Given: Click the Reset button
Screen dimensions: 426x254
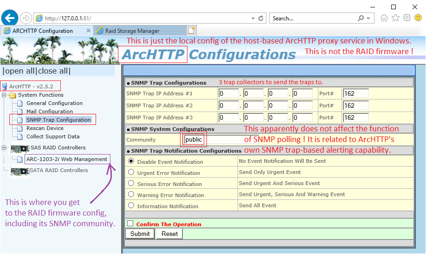Looking at the screenshot, I should 169,234.
